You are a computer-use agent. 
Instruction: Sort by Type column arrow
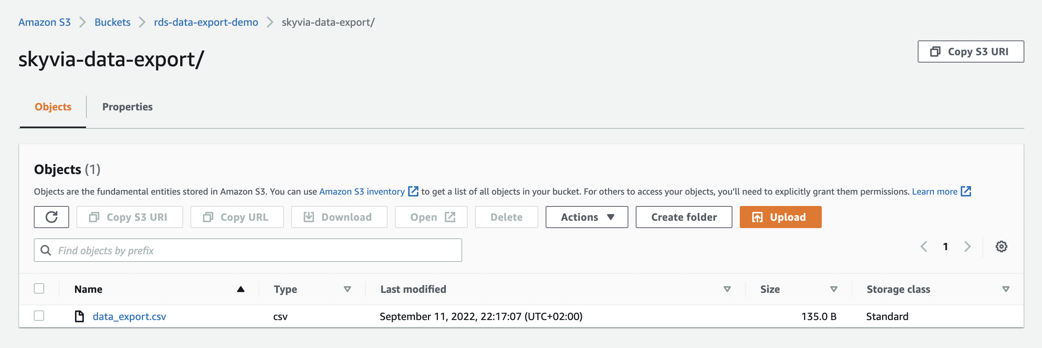tap(347, 289)
